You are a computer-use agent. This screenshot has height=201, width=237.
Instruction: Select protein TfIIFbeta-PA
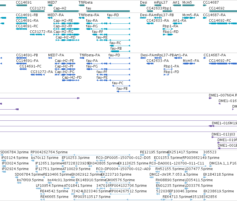[82, 58]
